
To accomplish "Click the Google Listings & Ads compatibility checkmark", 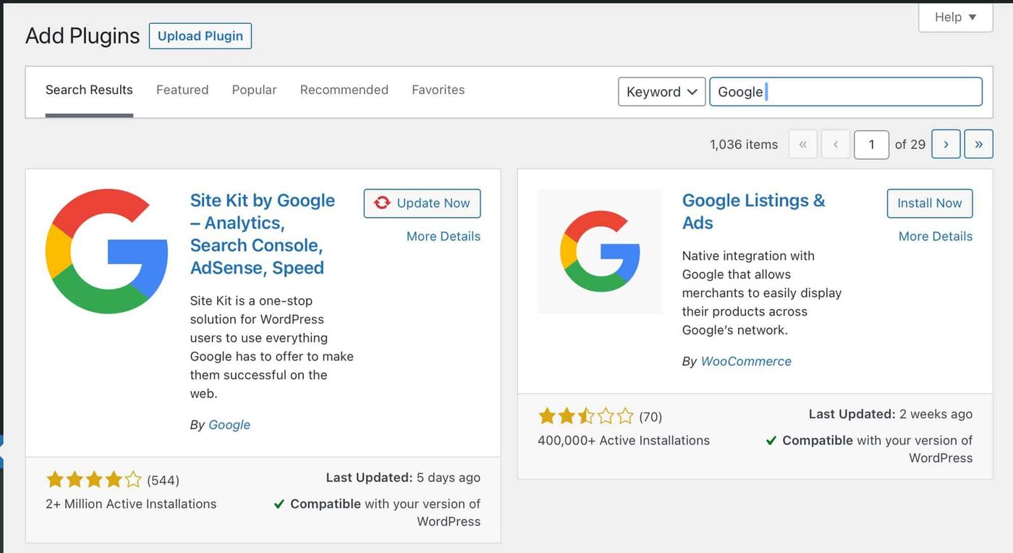I will click(x=771, y=440).
